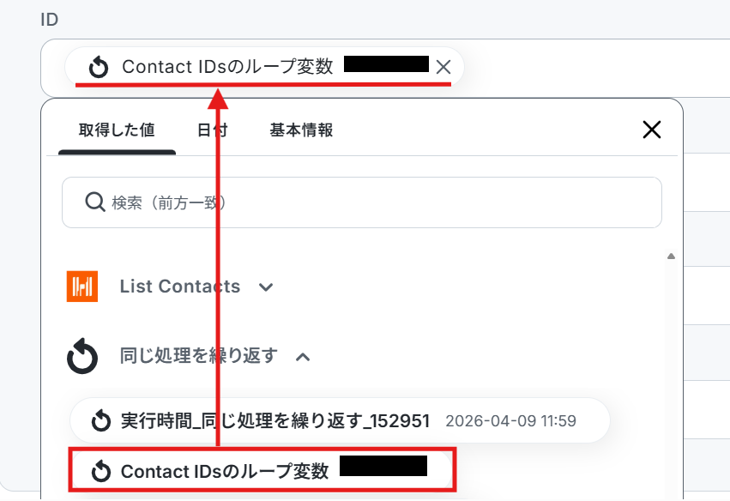Image resolution: width=730 pixels, height=501 pixels.
Task: Click the loop icon on 実行時間 item
Action: (101, 421)
